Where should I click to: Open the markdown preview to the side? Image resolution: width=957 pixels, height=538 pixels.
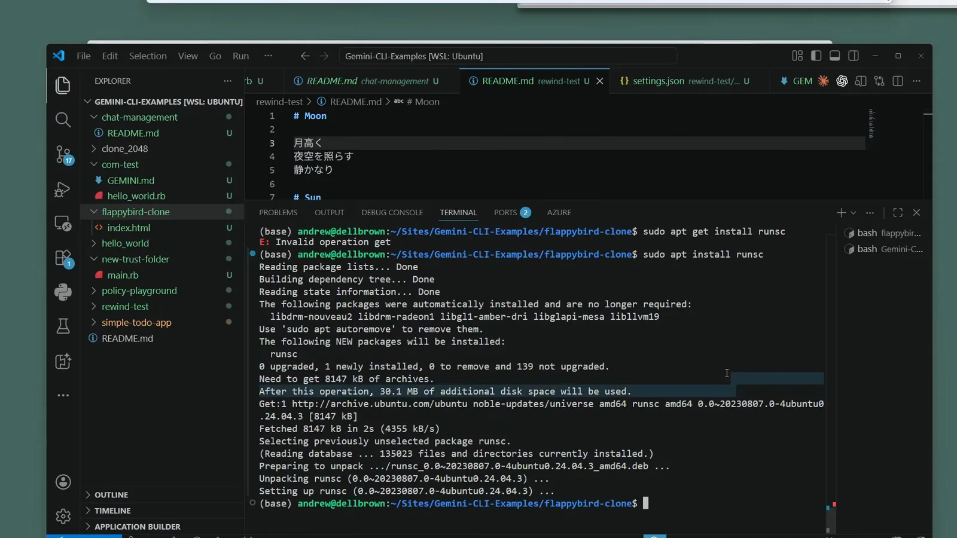(861, 81)
